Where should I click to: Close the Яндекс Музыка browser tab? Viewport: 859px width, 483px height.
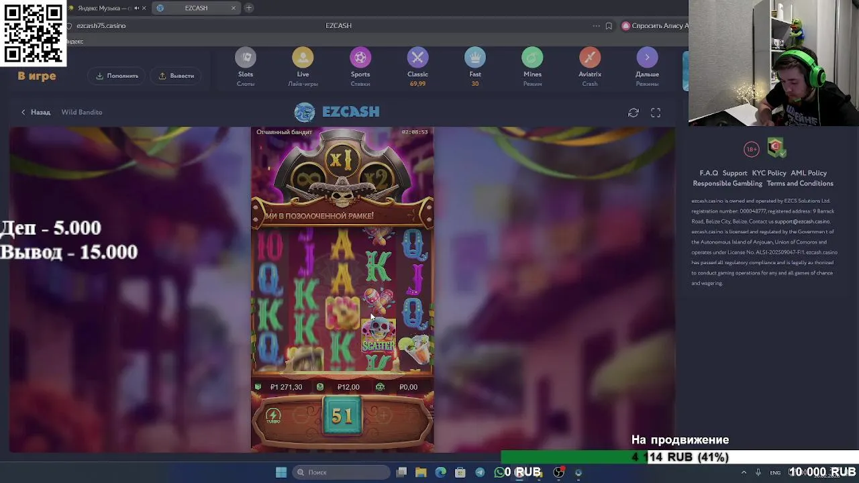[144, 8]
